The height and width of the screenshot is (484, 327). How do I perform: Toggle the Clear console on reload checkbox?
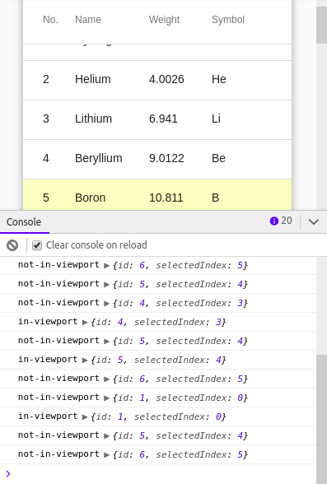(x=37, y=245)
